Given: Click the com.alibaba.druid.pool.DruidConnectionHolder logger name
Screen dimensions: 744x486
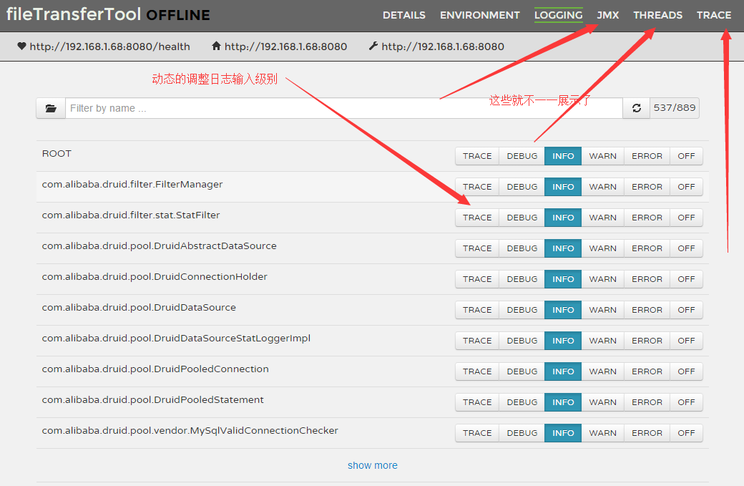Looking at the screenshot, I should (155, 277).
